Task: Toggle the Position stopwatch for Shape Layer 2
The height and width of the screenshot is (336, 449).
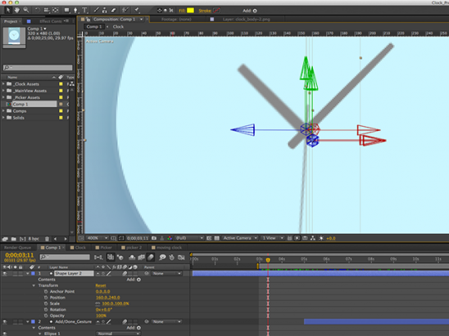Action: pyautogui.click(x=46, y=298)
